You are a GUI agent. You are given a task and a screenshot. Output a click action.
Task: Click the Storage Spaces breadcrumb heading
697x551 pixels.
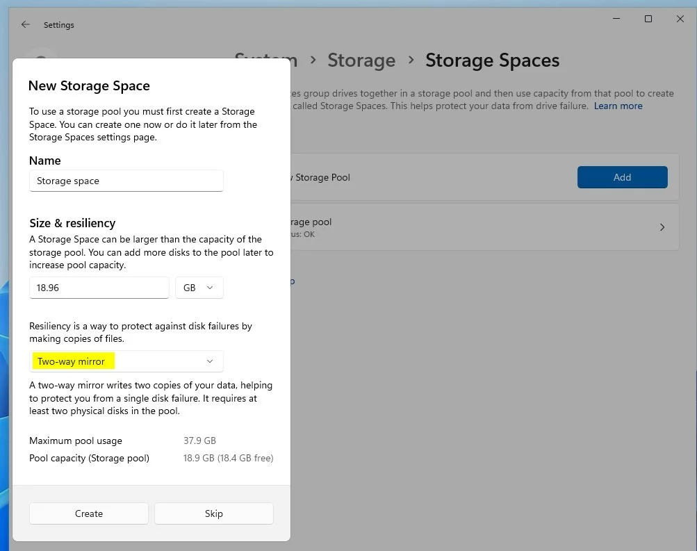(x=493, y=60)
